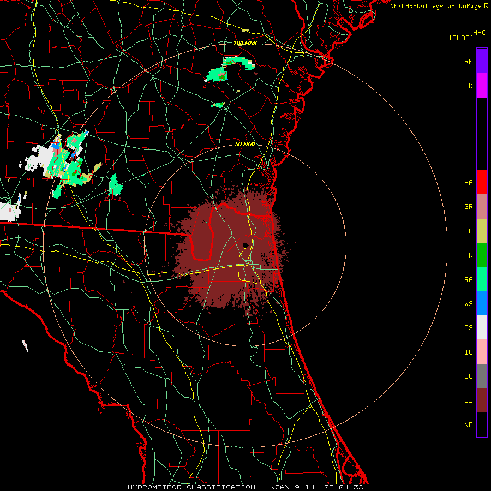This screenshot has height=491, width=491.
Task: Click the BI brown legend swatch
Action: click(482, 400)
